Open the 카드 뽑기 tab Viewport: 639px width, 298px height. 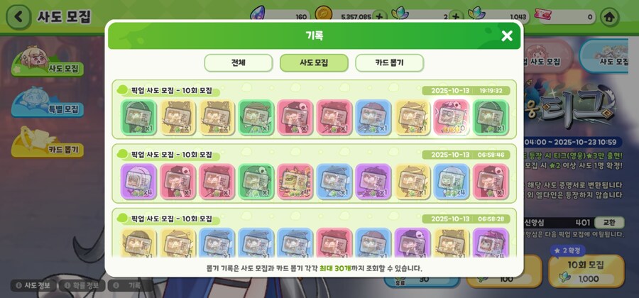pos(389,62)
